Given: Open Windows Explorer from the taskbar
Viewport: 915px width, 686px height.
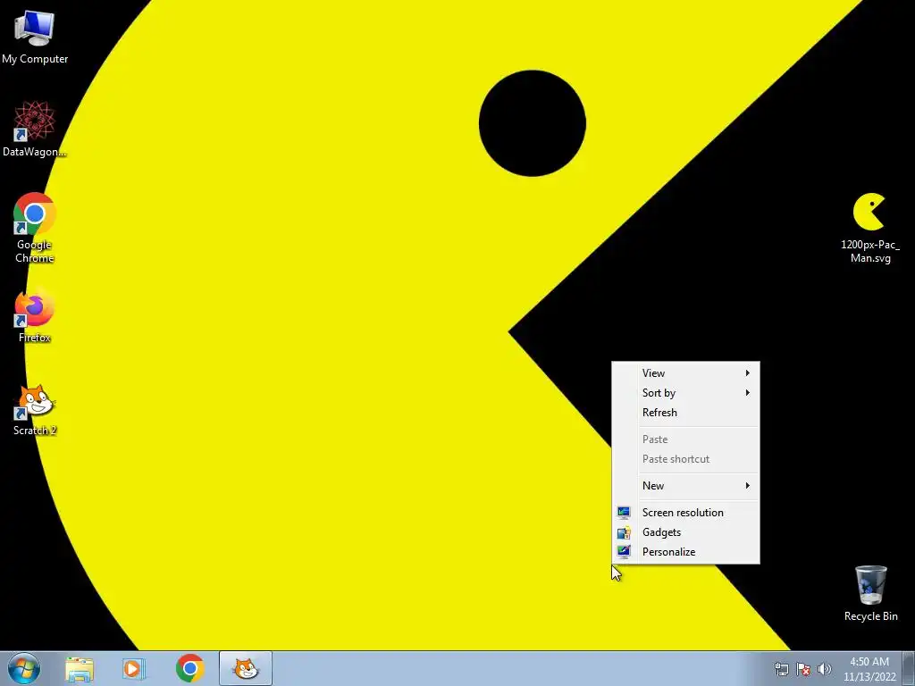Looking at the screenshot, I should 80,668.
